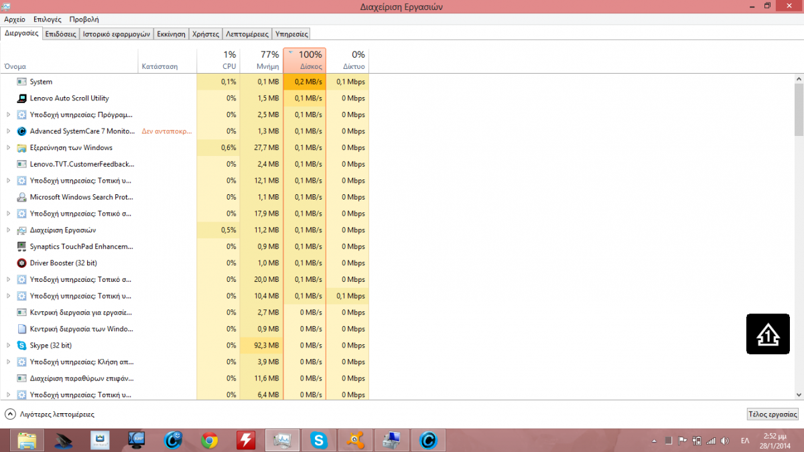804x452 pixels.
Task: Click the Δεν ανταποκρ status text
Action: (x=167, y=131)
